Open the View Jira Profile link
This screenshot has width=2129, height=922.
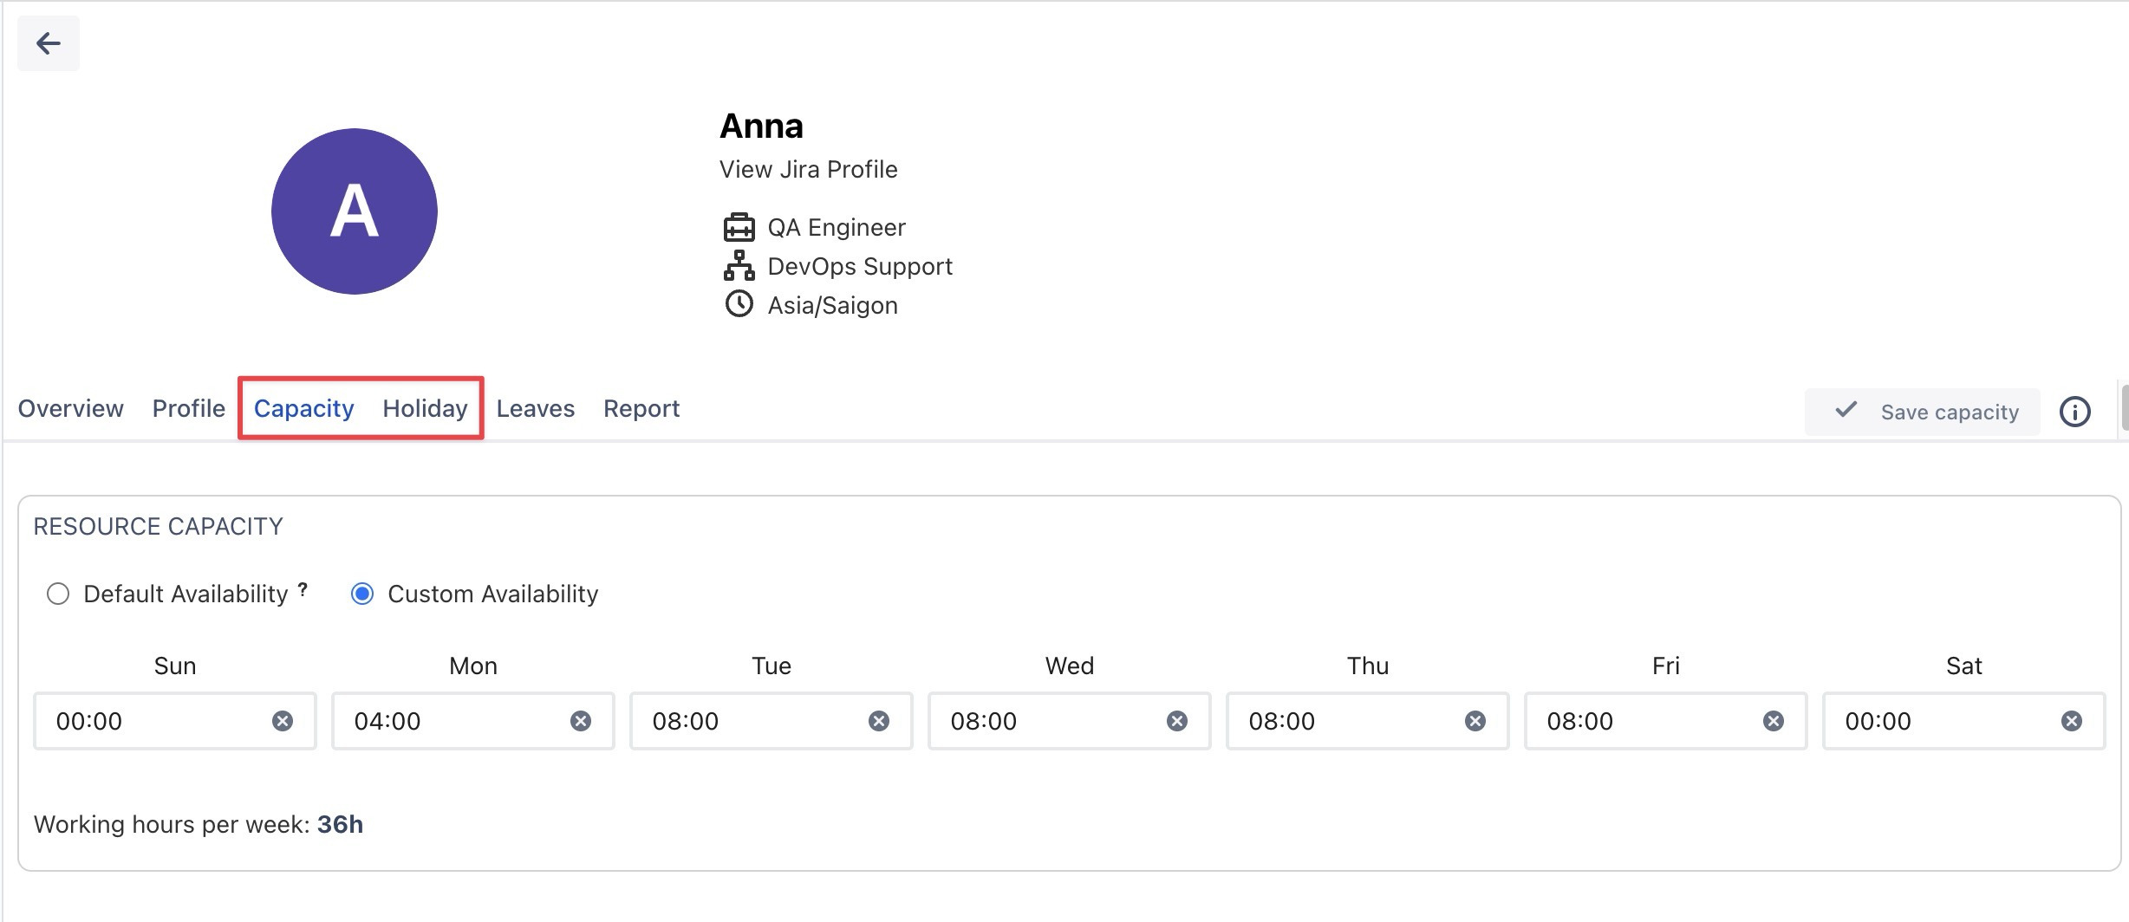point(808,169)
